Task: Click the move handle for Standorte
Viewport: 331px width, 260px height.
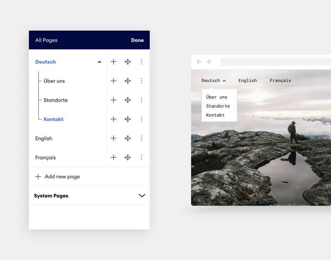Action: coord(128,100)
